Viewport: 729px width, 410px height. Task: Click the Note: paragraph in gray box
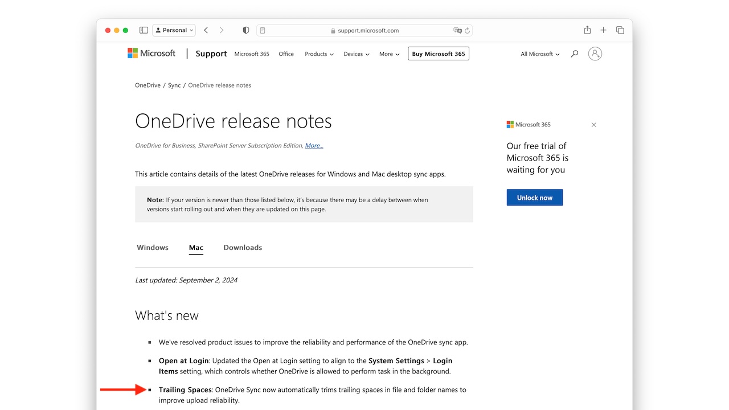click(x=288, y=204)
